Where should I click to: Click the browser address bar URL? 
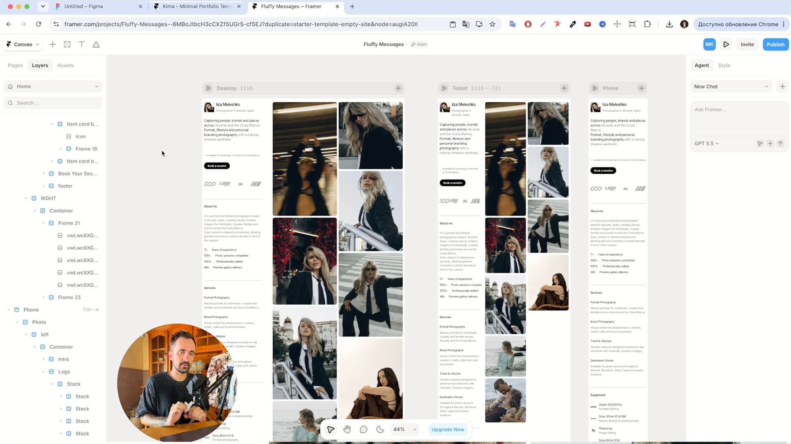point(241,24)
